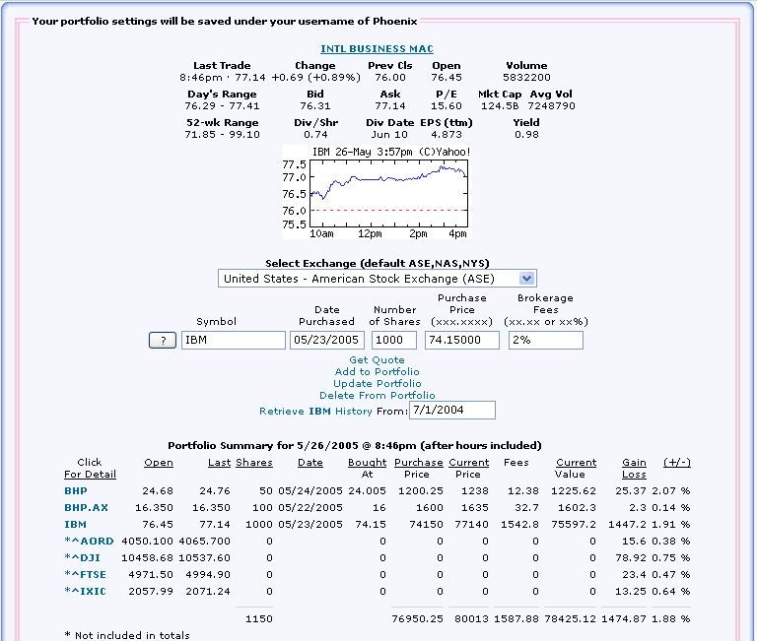Screen dimensions: 757x641
Task: Select total fees value 1587.88
Action: [x=516, y=618]
